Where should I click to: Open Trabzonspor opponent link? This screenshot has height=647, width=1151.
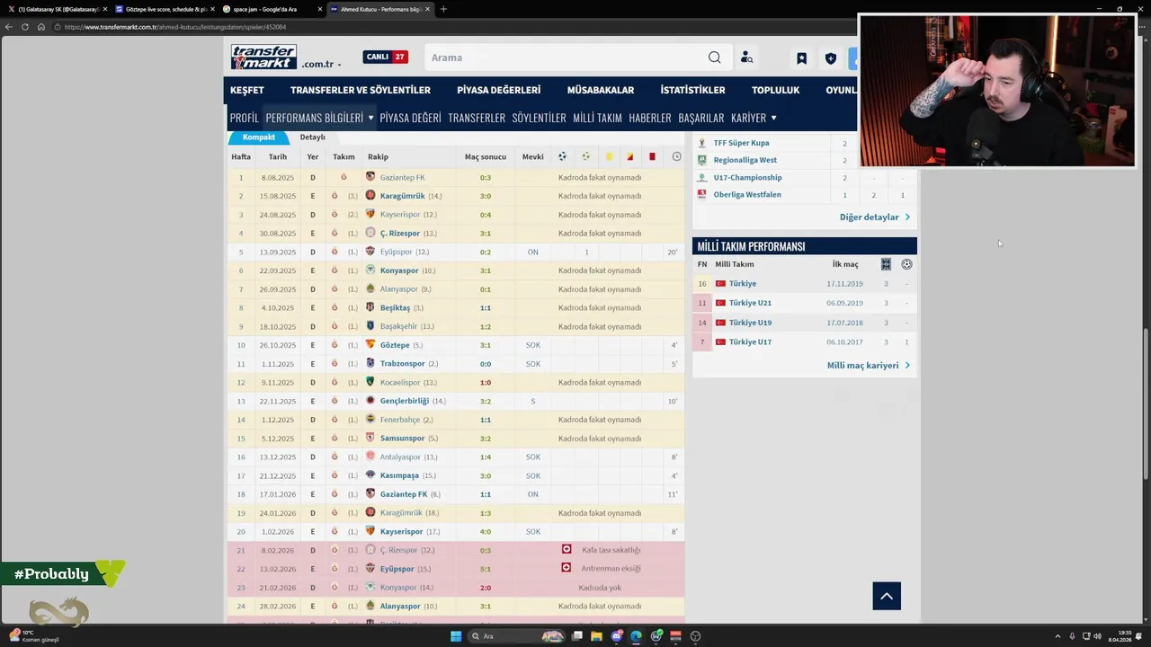(402, 364)
